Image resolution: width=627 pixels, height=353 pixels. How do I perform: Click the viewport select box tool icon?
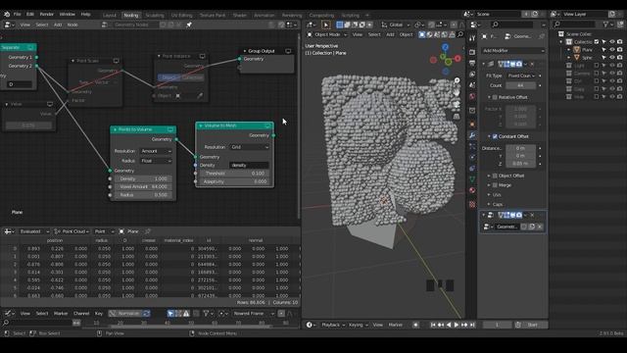click(x=326, y=25)
